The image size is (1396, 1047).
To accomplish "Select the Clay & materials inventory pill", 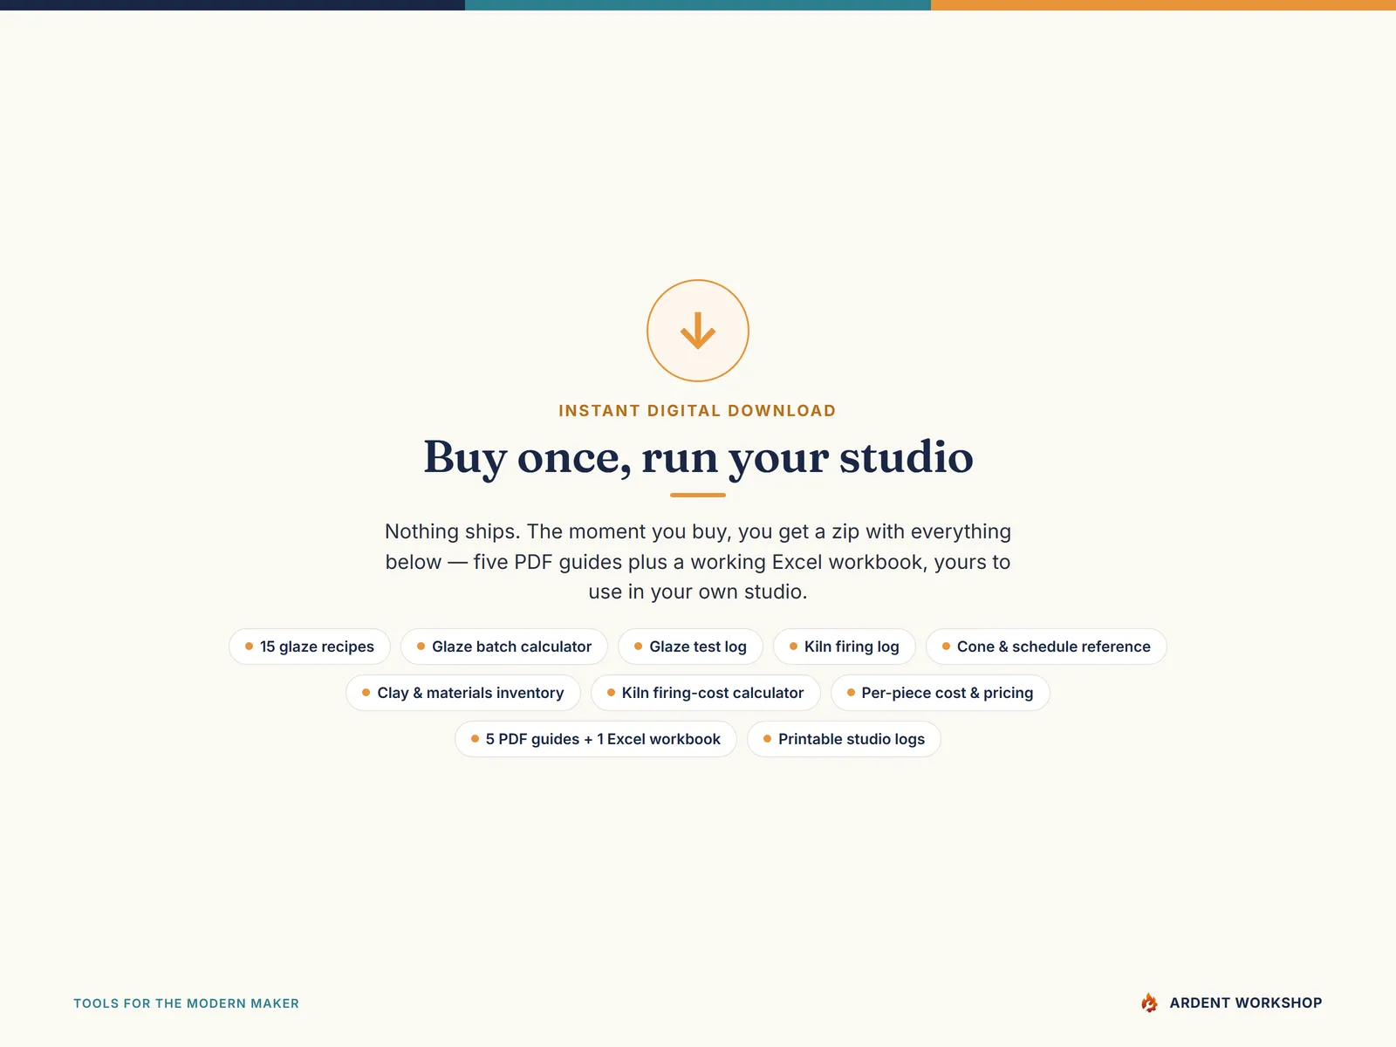I will (463, 693).
